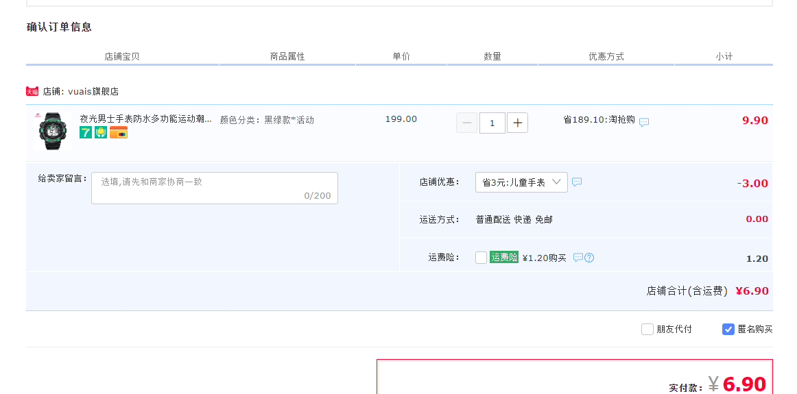Click the green 运费险 label tag

click(x=504, y=258)
